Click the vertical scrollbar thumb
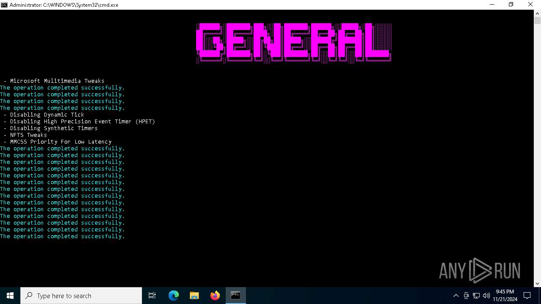541x304 pixels. [x=537, y=20]
